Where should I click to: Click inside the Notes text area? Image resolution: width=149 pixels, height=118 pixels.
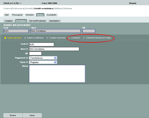point(57,74)
